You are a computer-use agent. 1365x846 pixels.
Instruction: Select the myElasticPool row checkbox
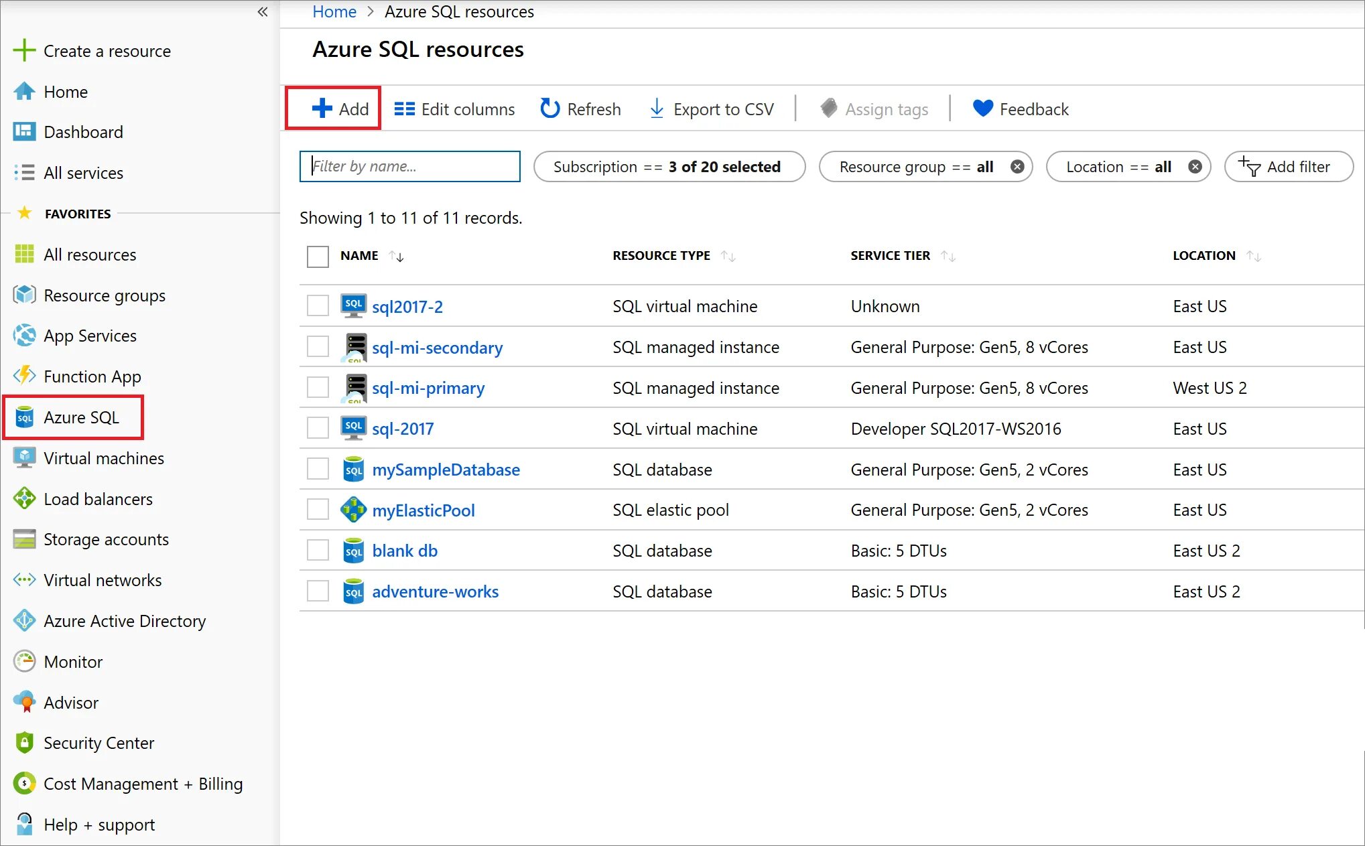point(318,510)
